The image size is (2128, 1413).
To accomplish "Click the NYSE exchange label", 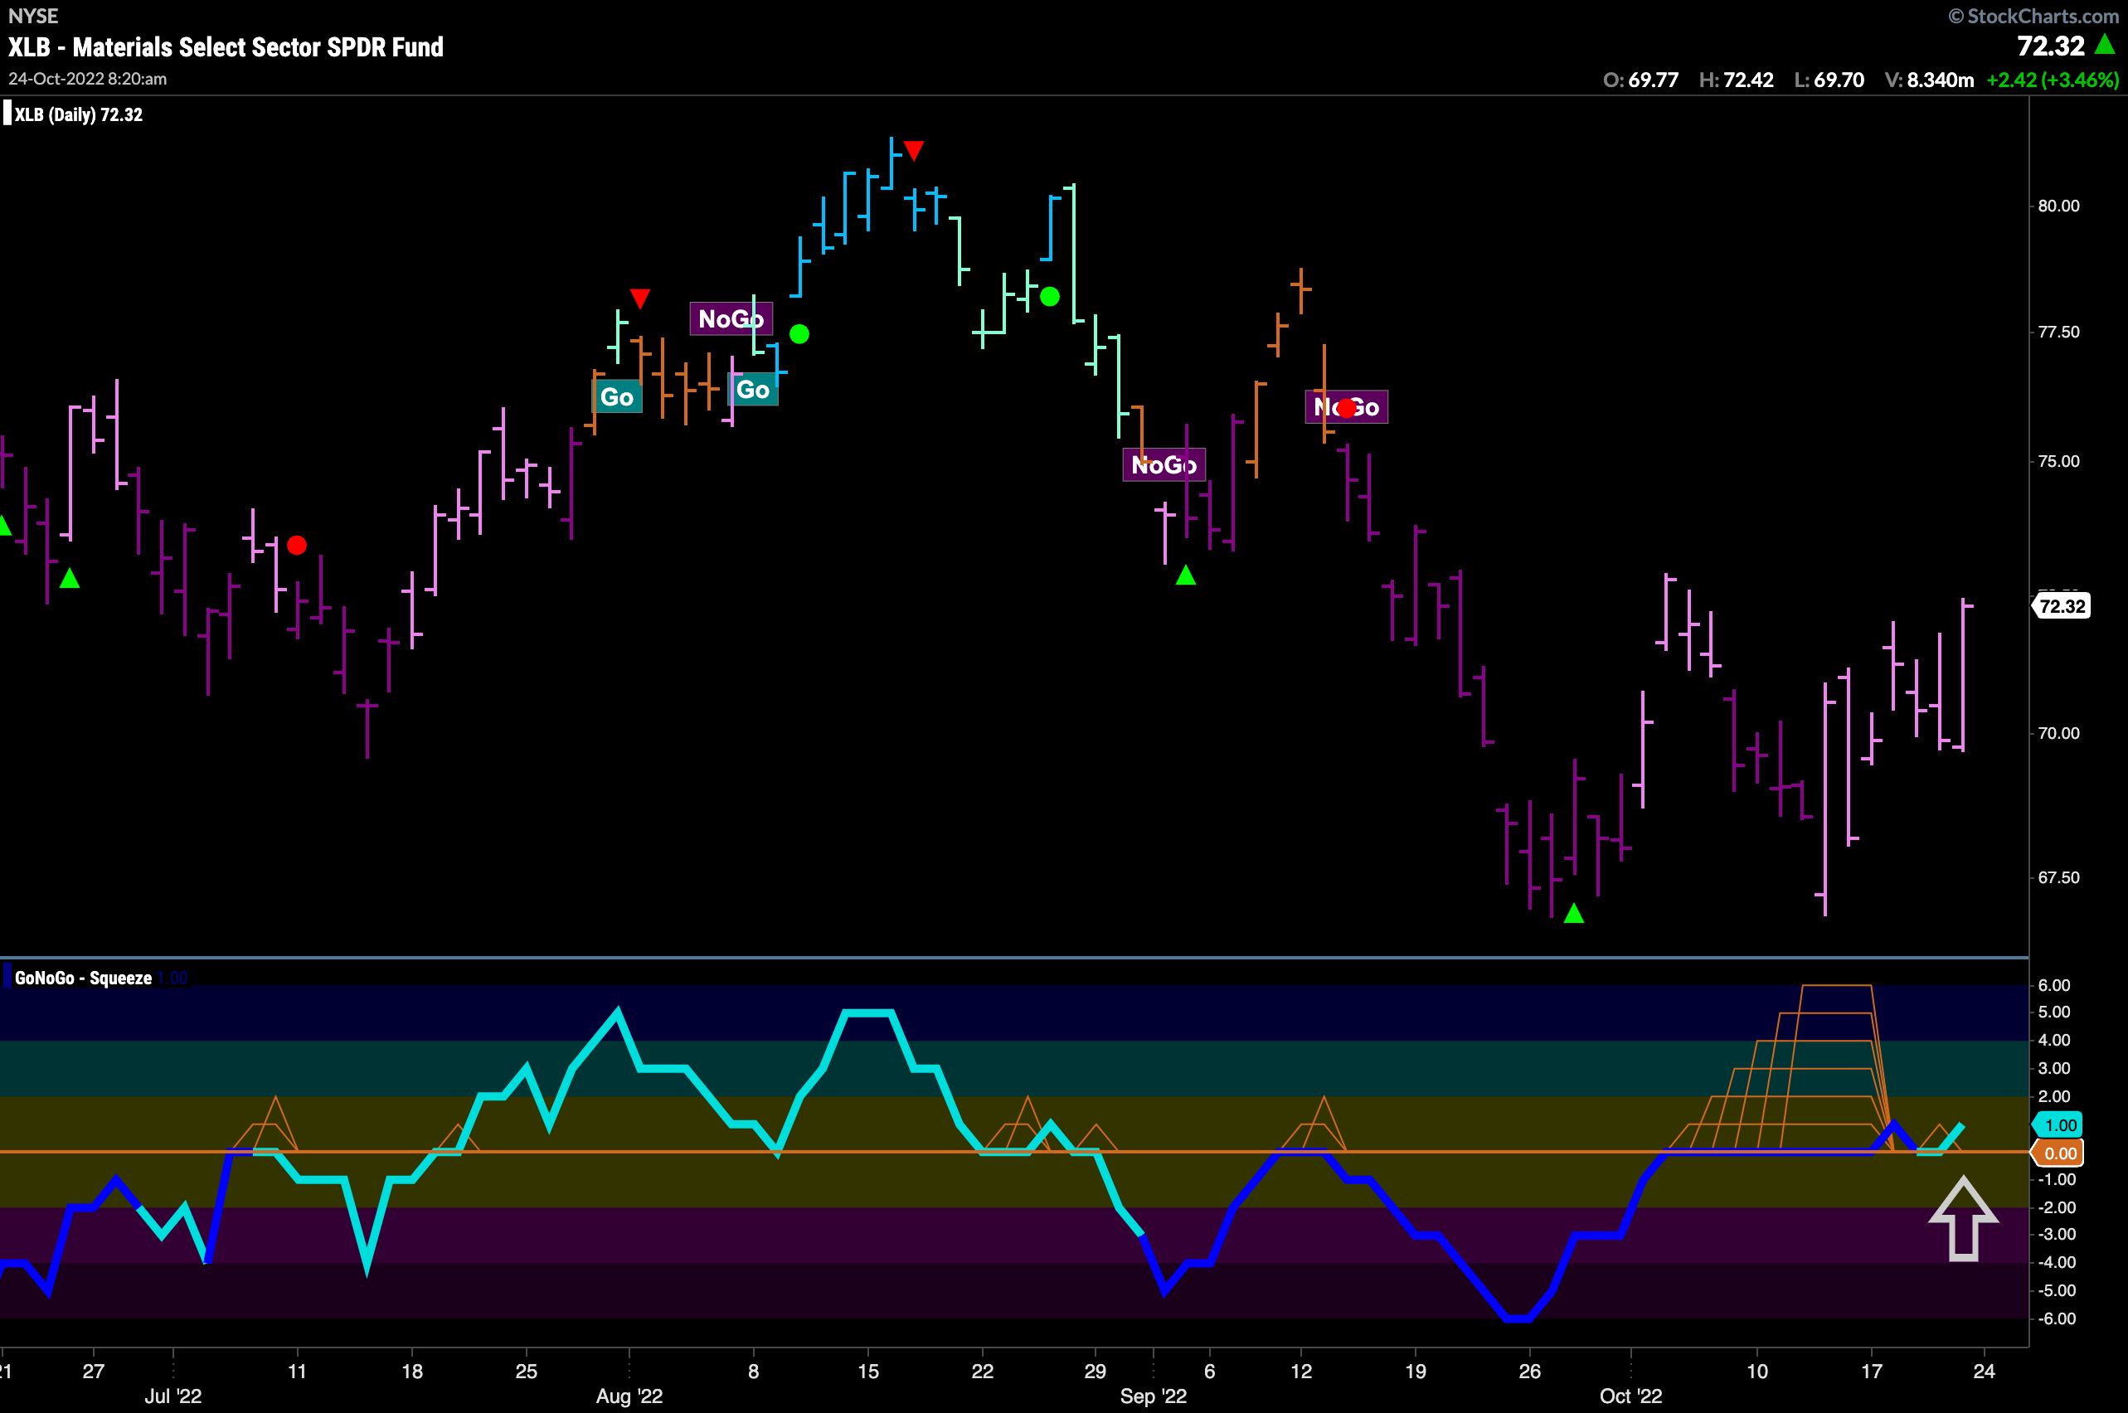I will [x=32, y=15].
